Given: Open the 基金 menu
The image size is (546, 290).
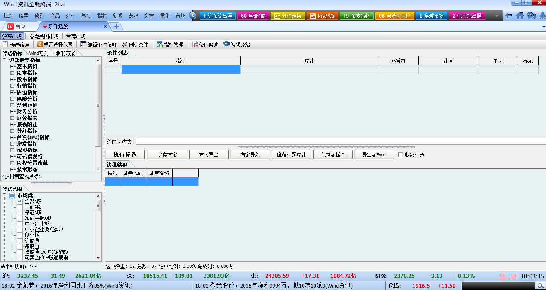Looking at the screenshot, I should click(86, 16).
